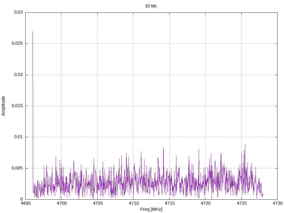Click the 'Amplitude' y-axis label

tap(3, 106)
